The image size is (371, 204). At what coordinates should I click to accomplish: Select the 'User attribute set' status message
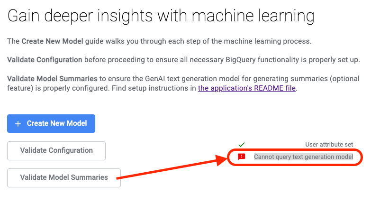click(x=329, y=145)
